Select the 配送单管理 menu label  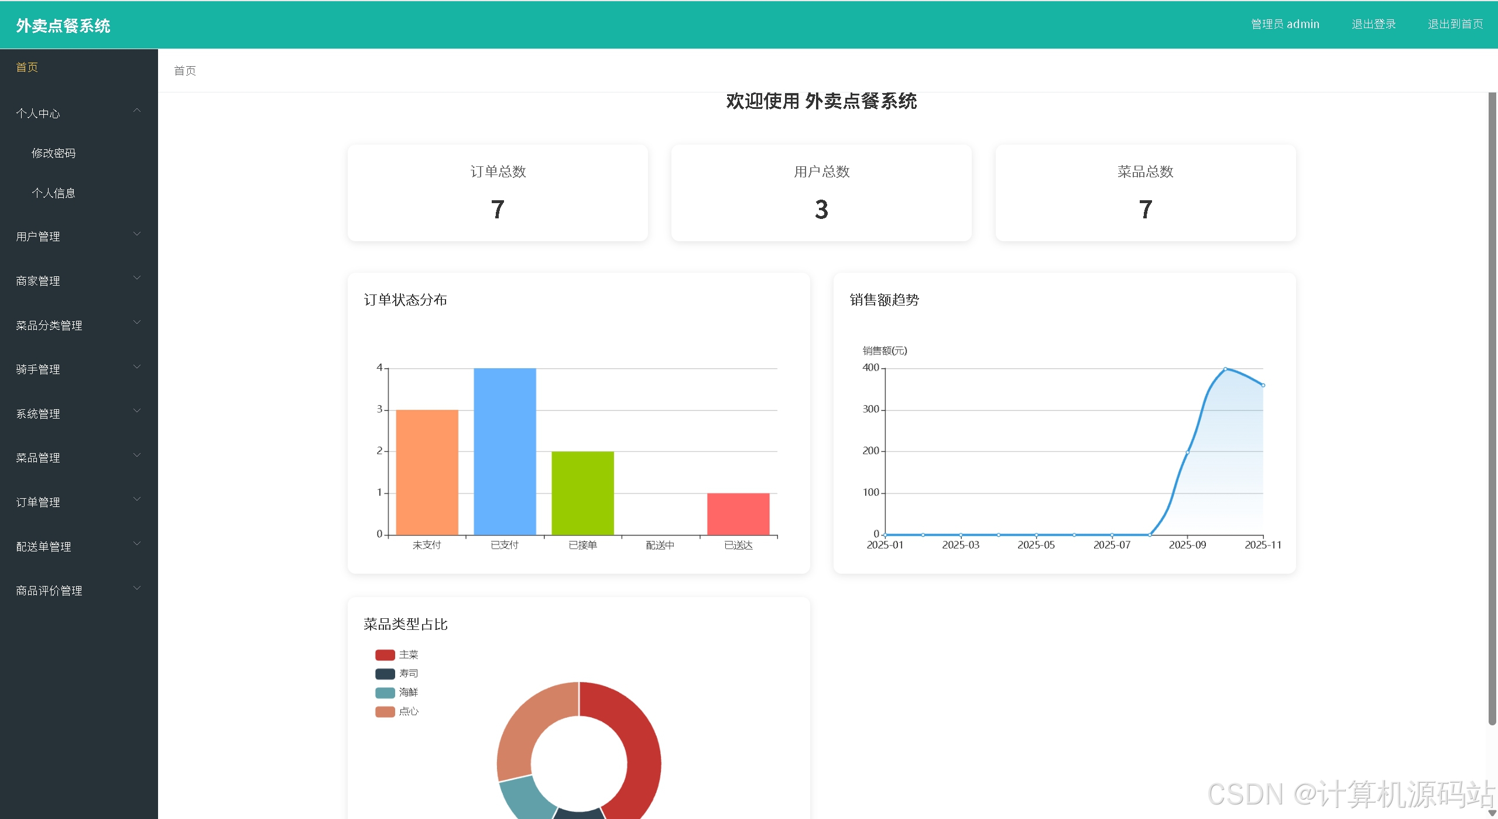pos(43,547)
